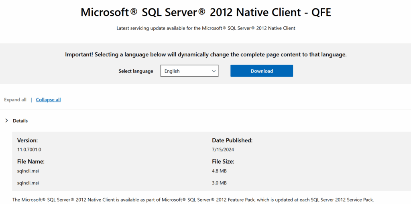Viewport: 411px width, 204px height.
Task: Click the Version: label
Action: tap(28, 140)
